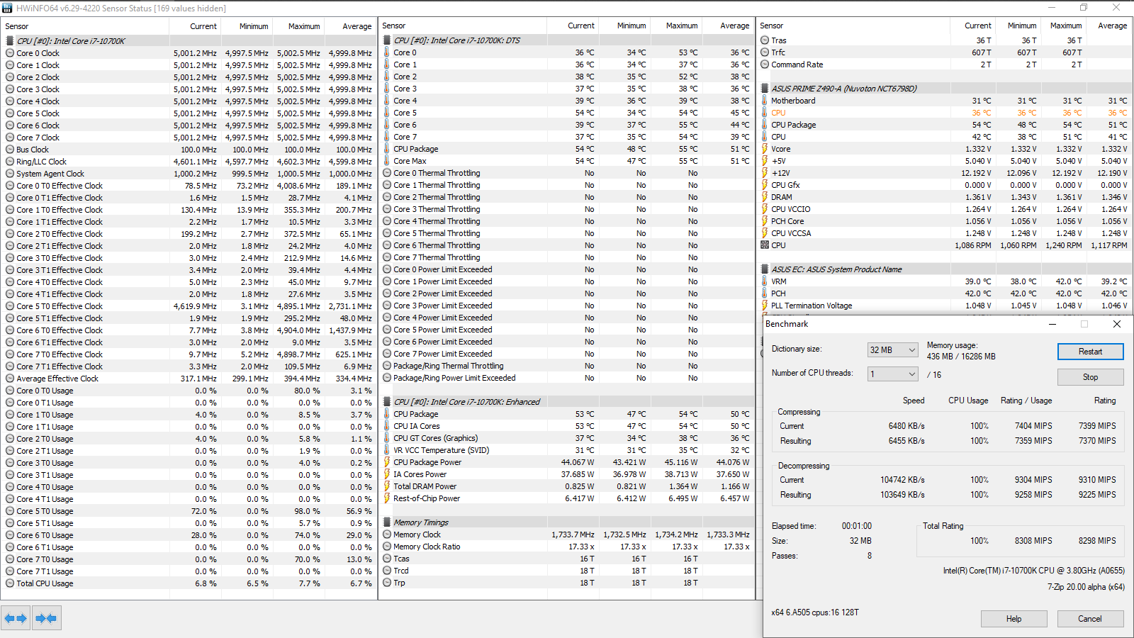Open the Dictionary size dropdown
The height and width of the screenshot is (638, 1134).
point(893,349)
